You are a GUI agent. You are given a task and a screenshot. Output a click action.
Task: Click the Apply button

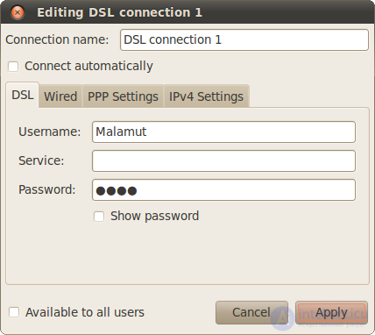331,312
